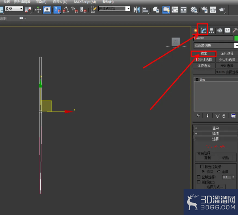Open the Hierarchy command panel tab
238x215 pixels.
pos(212,31)
